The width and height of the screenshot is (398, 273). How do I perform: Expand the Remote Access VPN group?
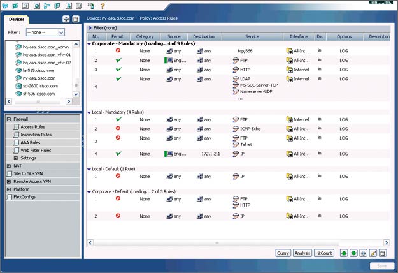9,182
